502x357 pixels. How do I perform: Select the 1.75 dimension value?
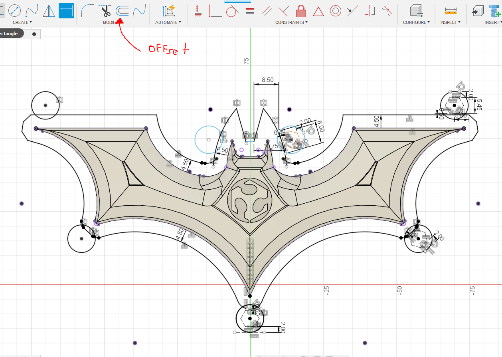tap(271, 146)
